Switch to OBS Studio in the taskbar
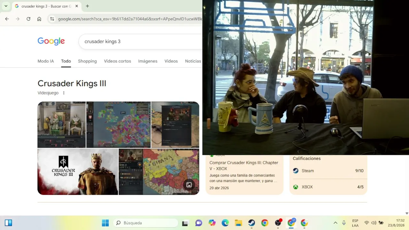The image size is (409, 230). [x=278, y=223]
